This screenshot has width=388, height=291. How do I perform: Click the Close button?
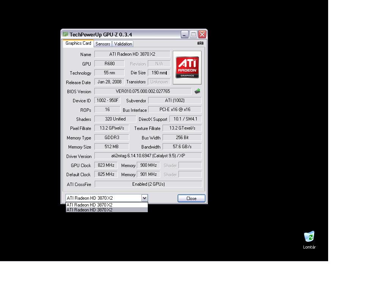[191, 199]
